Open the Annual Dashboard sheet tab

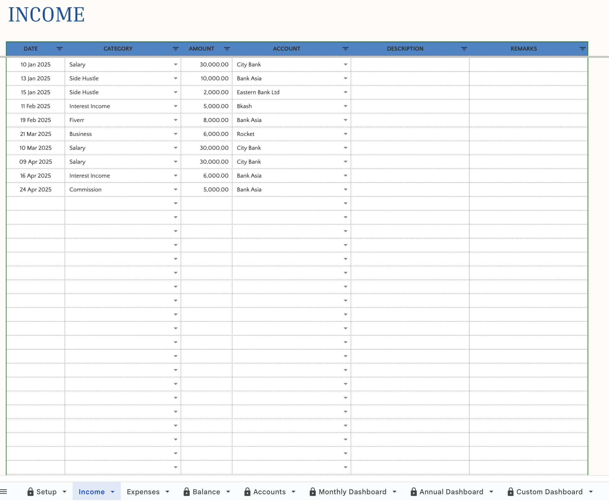click(x=451, y=492)
